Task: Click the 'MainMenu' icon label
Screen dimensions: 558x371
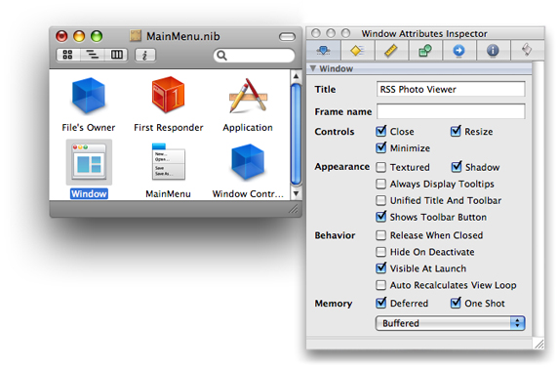Action: click(169, 193)
